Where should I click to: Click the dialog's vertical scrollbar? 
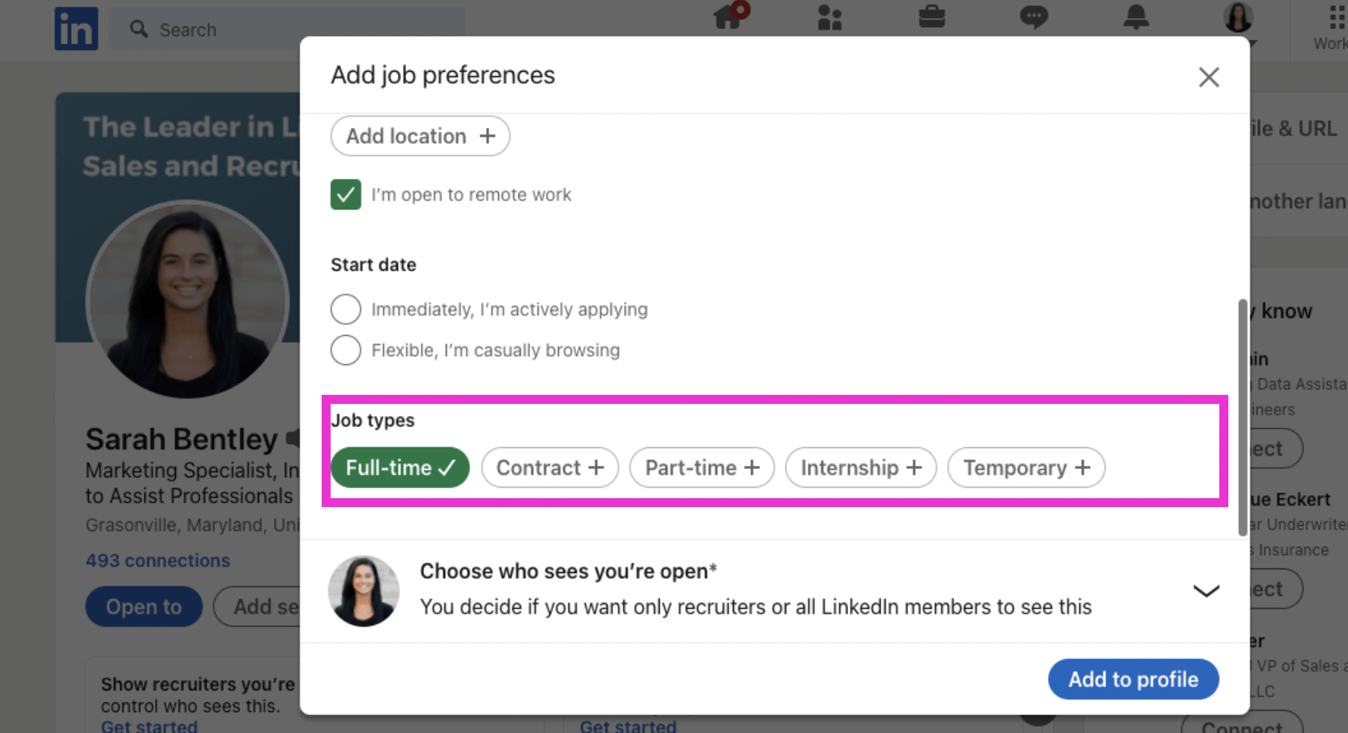click(1243, 417)
